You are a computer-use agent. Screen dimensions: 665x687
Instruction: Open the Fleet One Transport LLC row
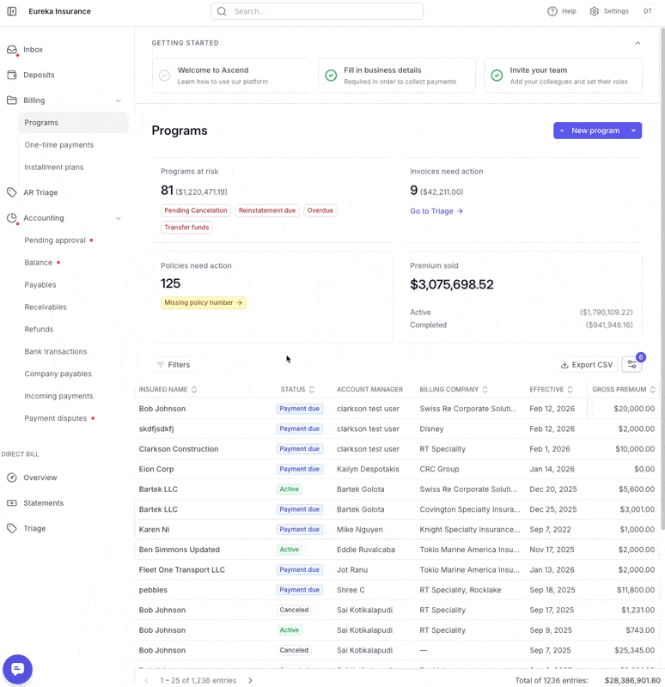(397, 570)
